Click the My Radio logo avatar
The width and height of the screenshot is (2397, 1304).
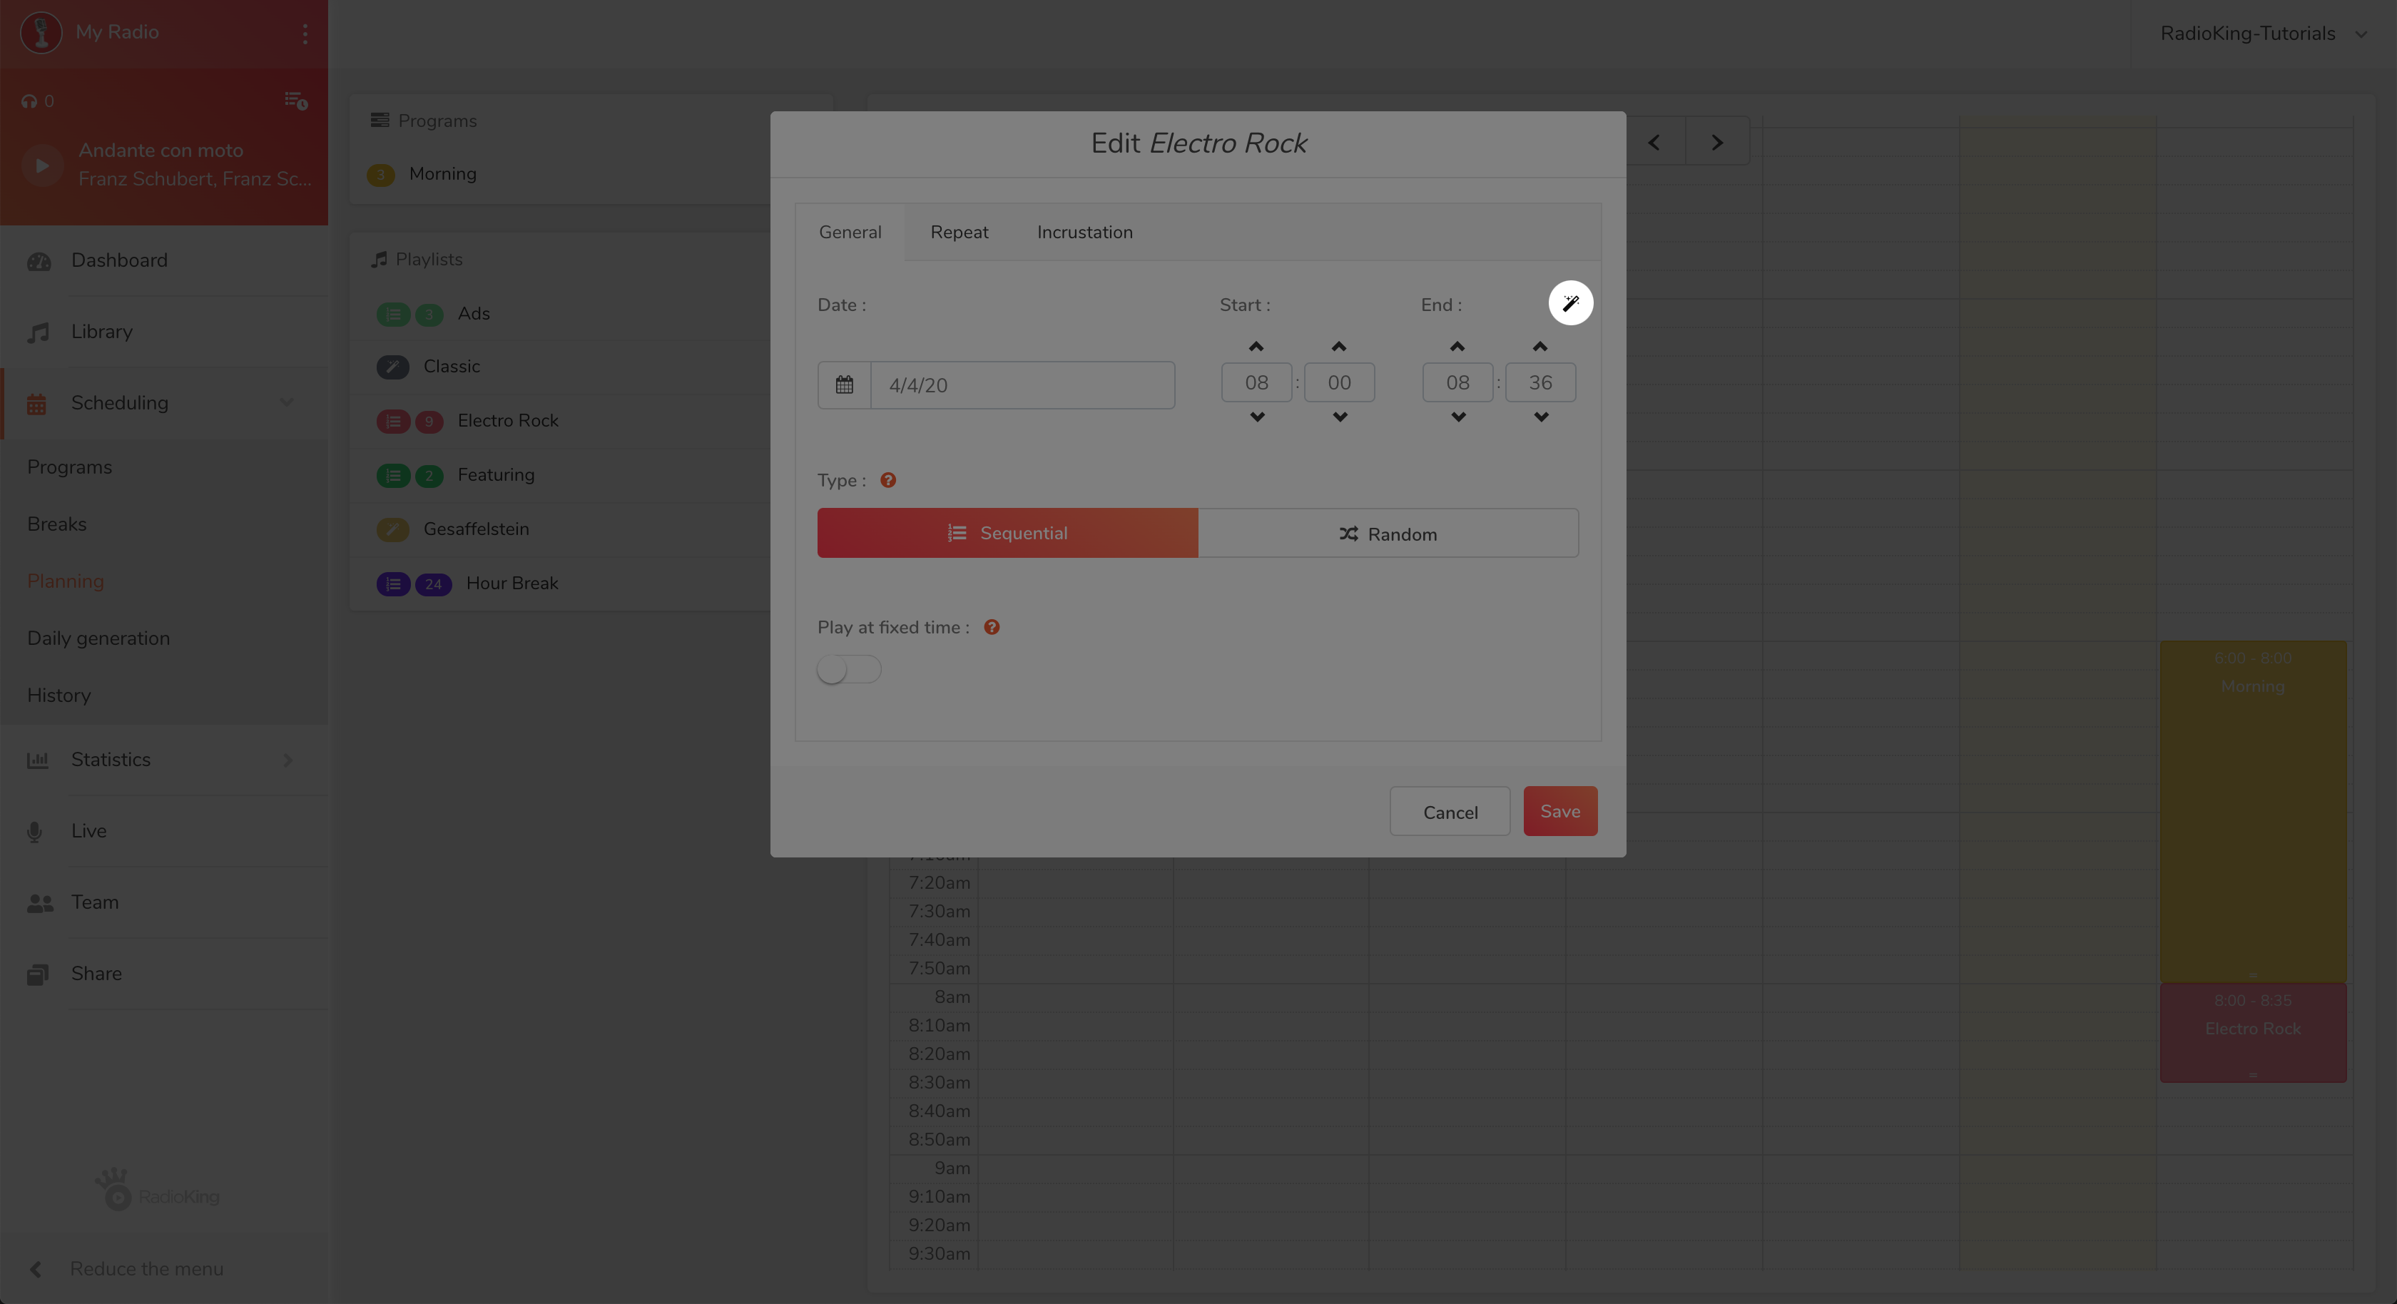click(41, 33)
